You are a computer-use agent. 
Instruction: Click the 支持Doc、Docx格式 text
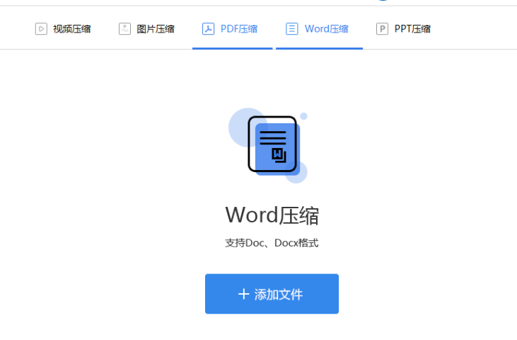pyautogui.click(x=272, y=243)
